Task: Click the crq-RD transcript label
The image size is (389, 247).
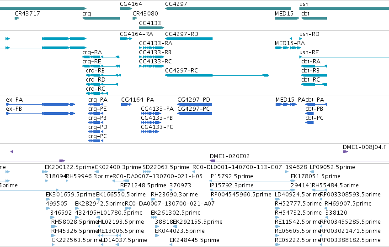Action: point(96,80)
